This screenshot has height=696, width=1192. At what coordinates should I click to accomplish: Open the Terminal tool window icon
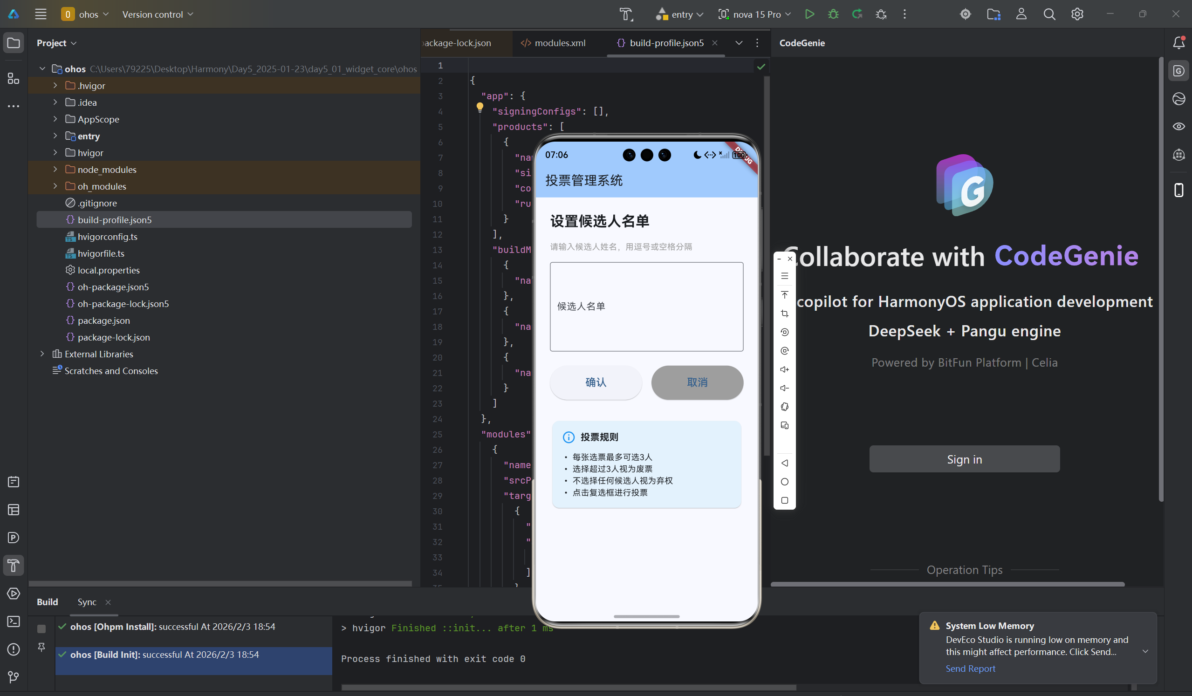(13, 621)
